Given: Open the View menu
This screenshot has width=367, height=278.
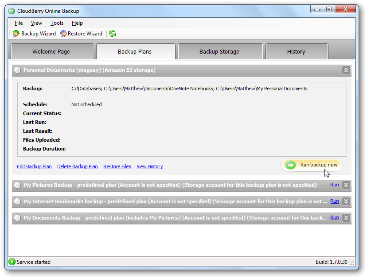Looking at the screenshot, I should point(36,23).
